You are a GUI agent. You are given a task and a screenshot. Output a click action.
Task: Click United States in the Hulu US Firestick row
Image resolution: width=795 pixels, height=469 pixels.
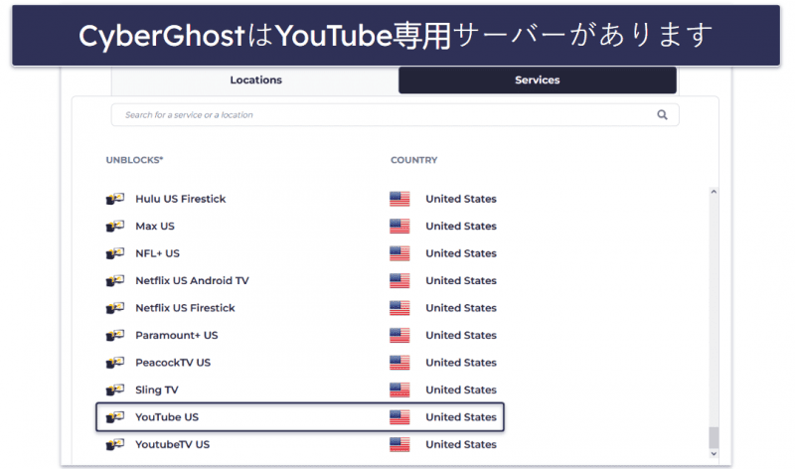[x=461, y=199]
